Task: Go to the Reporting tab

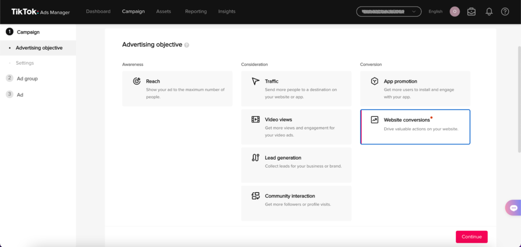Action: point(196,12)
